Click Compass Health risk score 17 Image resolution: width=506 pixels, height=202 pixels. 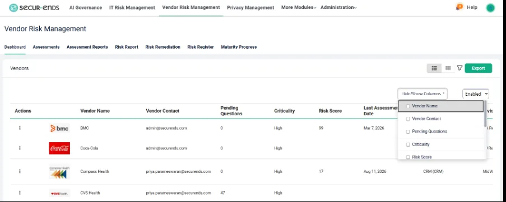pos(321,172)
